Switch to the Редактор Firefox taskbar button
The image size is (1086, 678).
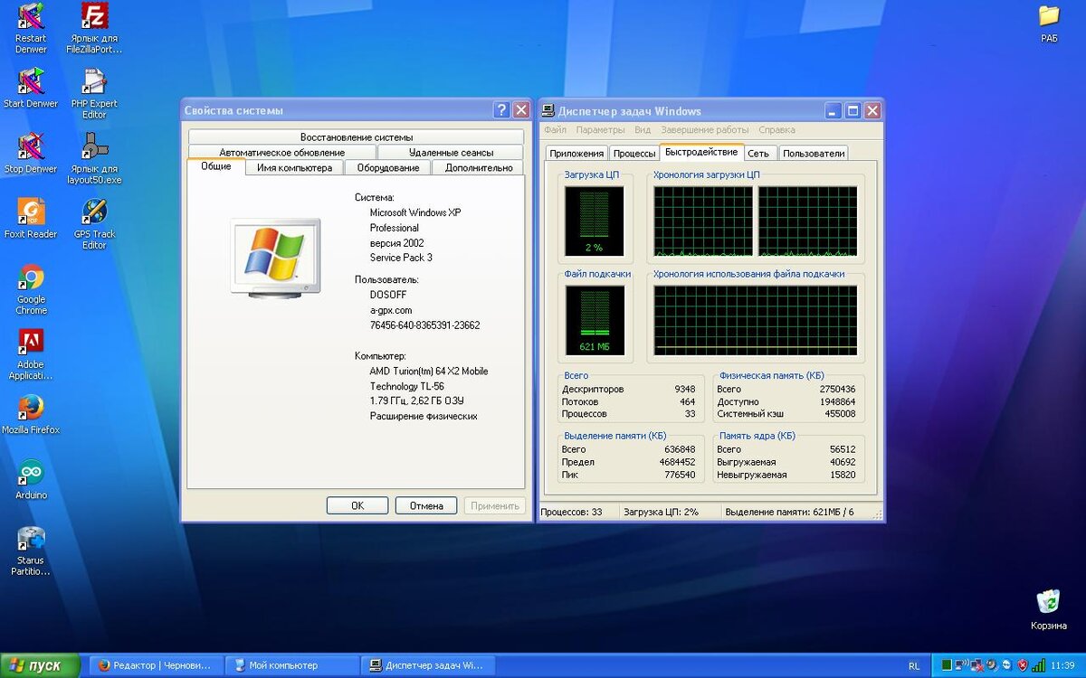coord(155,665)
